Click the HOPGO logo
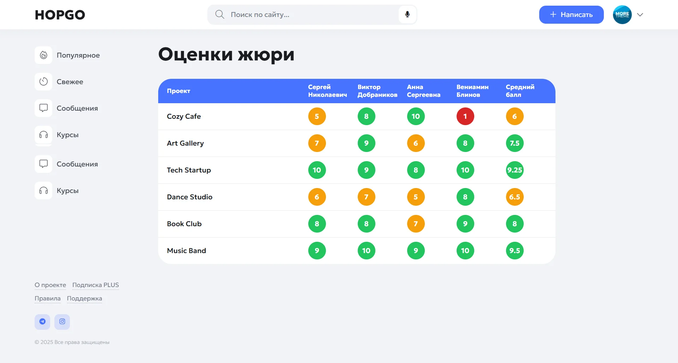Screen dimensions: 678x363 coord(60,15)
